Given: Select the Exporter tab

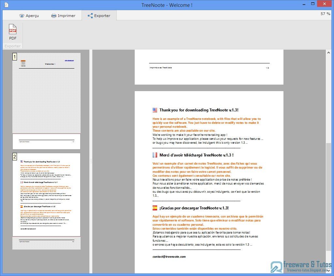Looking at the screenshot, I should (99, 16).
